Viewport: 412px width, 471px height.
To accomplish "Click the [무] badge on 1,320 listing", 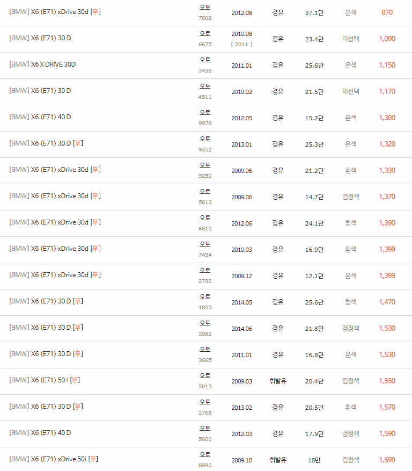I will (78, 143).
